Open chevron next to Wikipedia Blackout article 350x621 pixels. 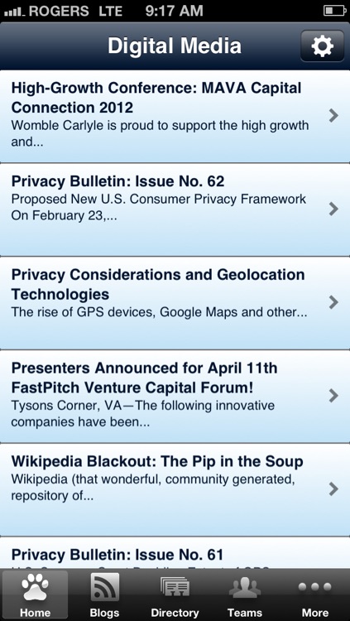tap(333, 489)
